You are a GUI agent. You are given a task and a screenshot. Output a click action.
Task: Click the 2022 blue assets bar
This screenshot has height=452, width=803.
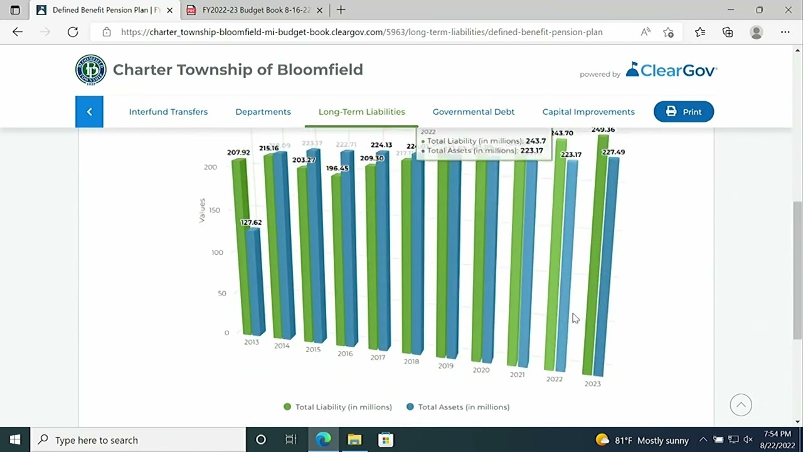click(566, 265)
